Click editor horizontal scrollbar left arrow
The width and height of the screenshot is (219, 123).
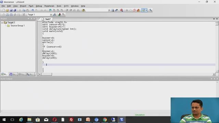[40, 74]
